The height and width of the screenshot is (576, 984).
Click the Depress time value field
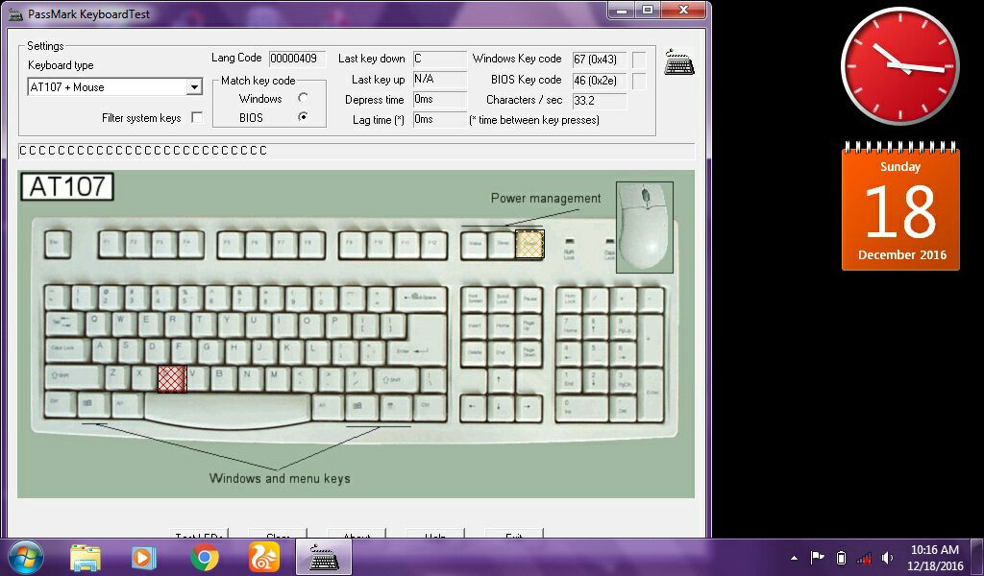coord(439,99)
